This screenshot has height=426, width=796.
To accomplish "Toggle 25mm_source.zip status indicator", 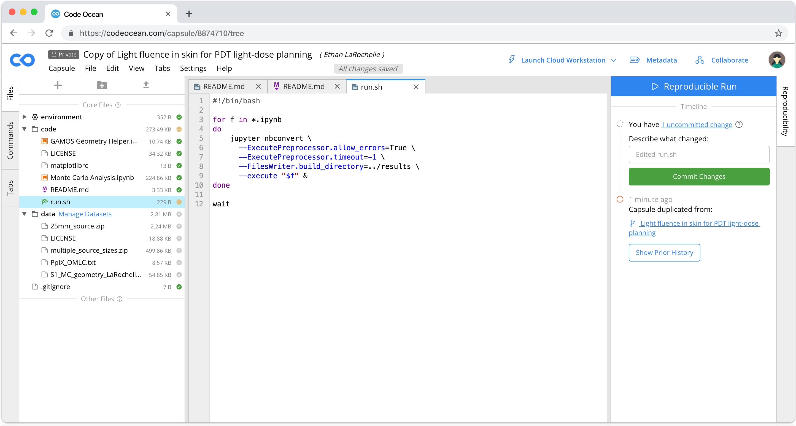I will click(179, 226).
